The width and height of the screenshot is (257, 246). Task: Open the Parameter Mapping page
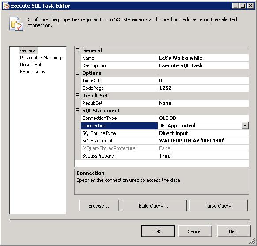point(41,58)
